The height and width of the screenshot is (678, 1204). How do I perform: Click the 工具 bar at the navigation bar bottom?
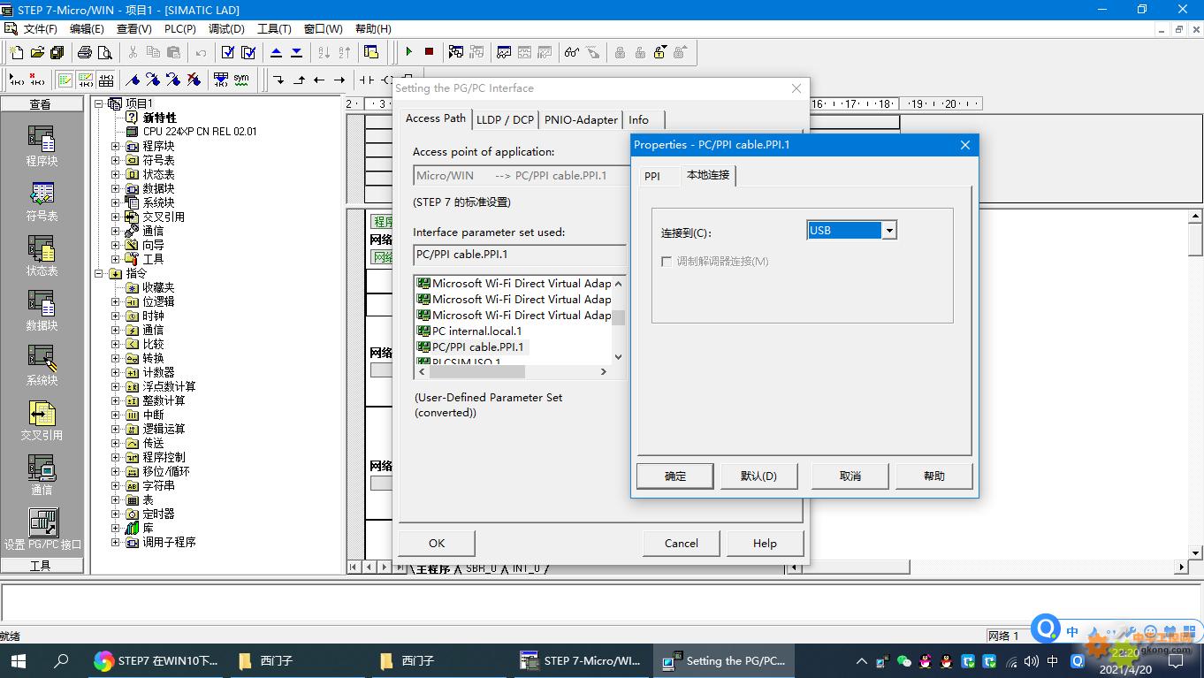coord(42,566)
